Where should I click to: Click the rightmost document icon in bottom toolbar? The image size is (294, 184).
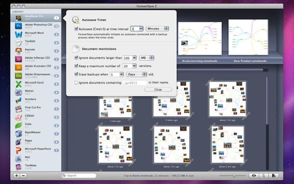click(x=273, y=176)
